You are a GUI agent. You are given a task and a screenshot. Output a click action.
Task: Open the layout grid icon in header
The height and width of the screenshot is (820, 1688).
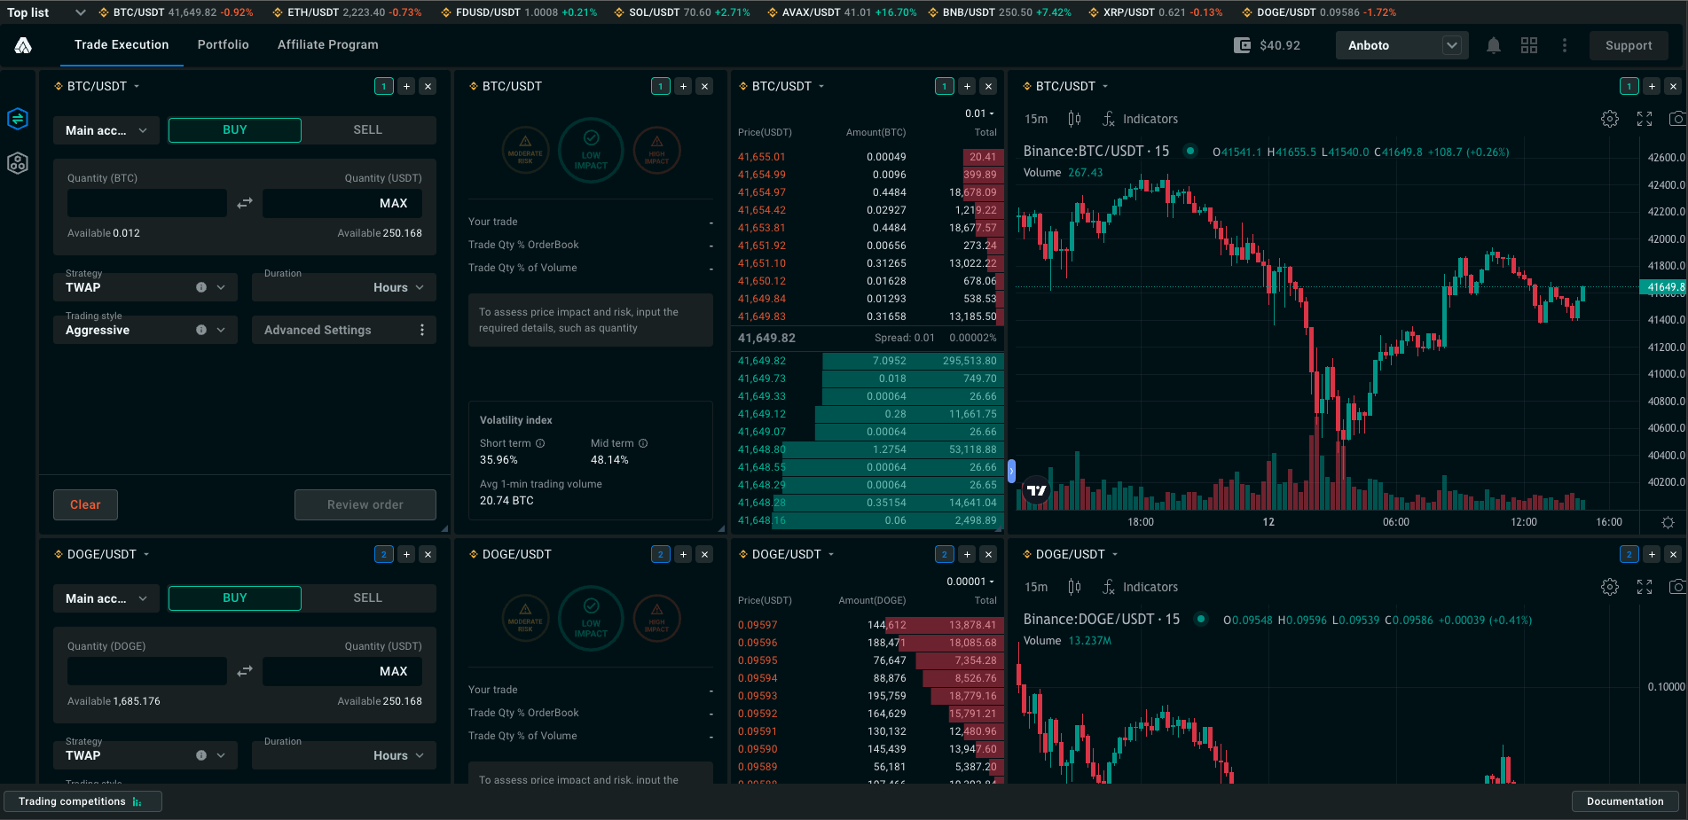coord(1529,45)
